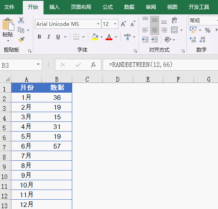Toggle Italic formatting
This screenshot has width=218, height=209.
click(x=49, y=37)
